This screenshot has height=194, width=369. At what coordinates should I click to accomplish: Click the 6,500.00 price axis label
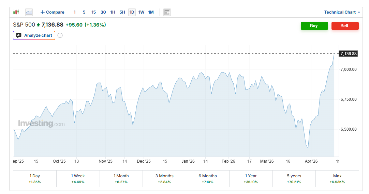pos(349,129)
